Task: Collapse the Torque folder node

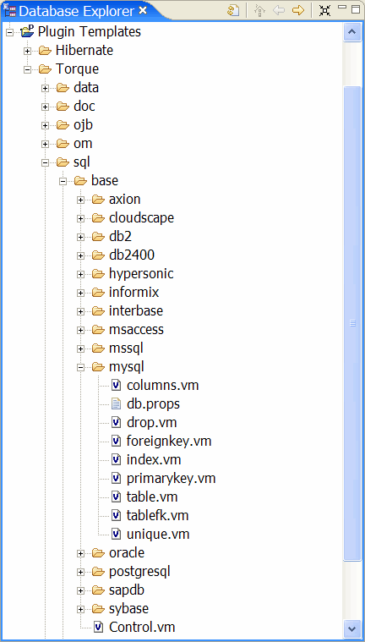Action: click(x=27, y=69)
